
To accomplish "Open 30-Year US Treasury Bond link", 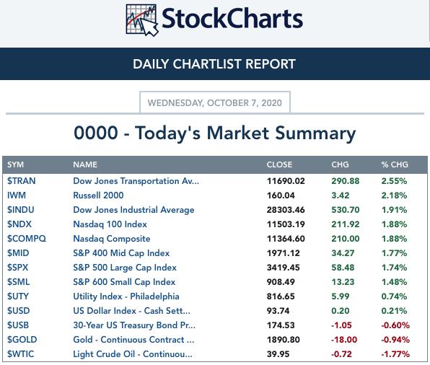I will point(134,325).
